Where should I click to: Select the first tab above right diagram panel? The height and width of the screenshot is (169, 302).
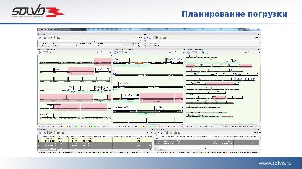point(193,49)
